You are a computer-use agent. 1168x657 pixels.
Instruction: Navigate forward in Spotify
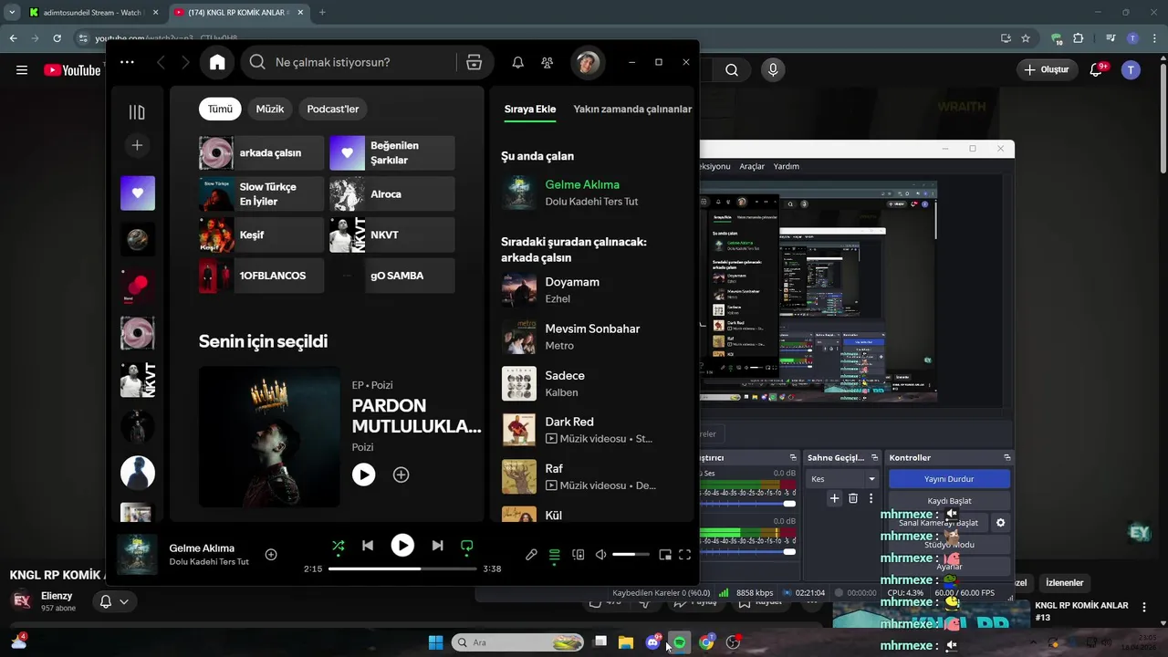(x=185, y=62)
